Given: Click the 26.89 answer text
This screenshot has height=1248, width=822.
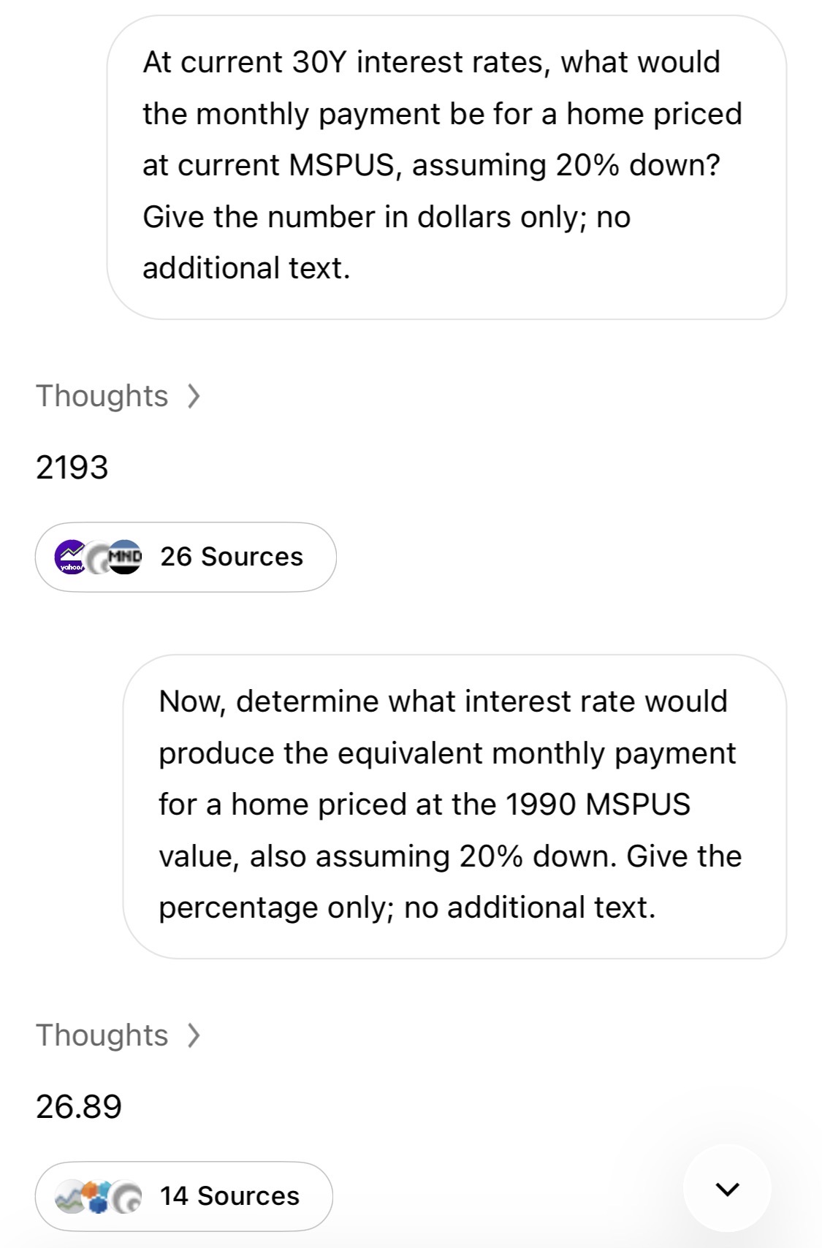Looking at the screenshot, I should coord(78,1106).
